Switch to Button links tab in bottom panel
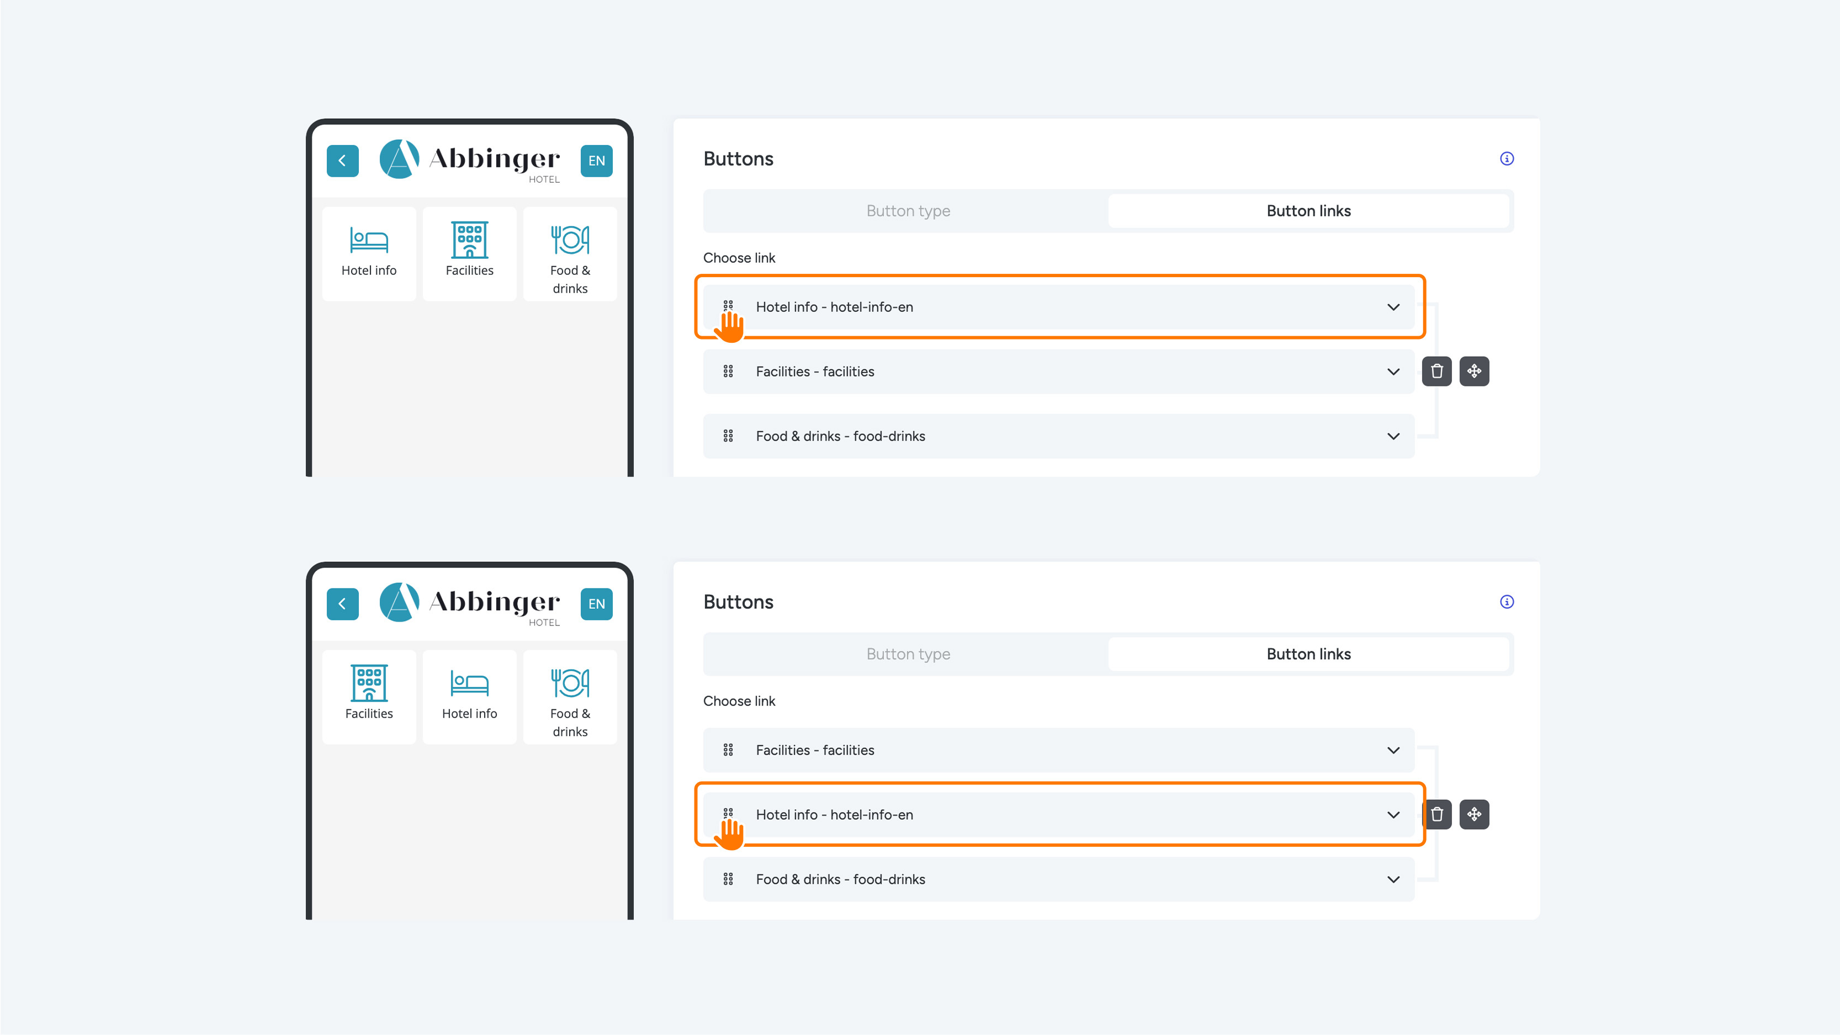This screenshot has width=1840, height=1035. pyautogui.click(x=1308, y=654)
